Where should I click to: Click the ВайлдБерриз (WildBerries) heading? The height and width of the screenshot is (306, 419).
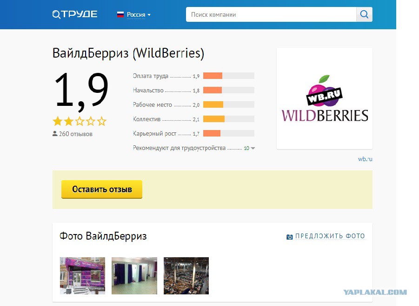[x=128, y=53]
